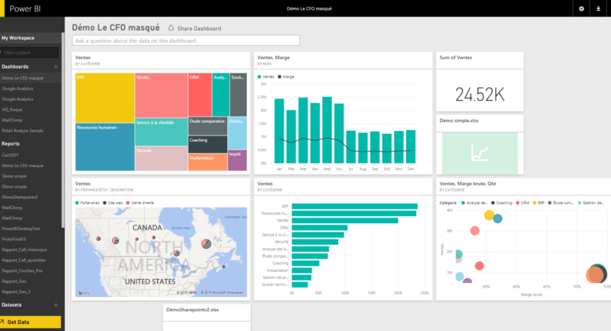The width and height of the screenshot is (611, 331).
Task: Select Démo Le CFO masqué under Dashboards
Action: [23, 78]
